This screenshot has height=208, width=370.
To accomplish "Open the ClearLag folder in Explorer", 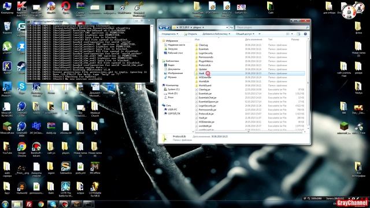I will click(203, 45).
